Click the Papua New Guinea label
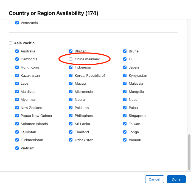Image resolution: width=191 pixels, height=186 pixels. tap(36, 116)
